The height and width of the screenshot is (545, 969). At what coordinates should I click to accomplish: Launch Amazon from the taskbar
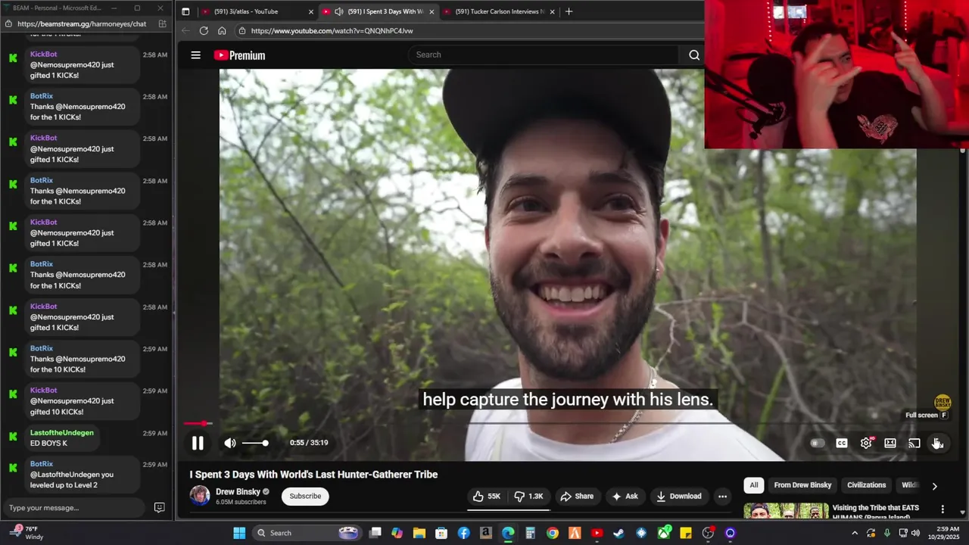[x=486, y=533]
